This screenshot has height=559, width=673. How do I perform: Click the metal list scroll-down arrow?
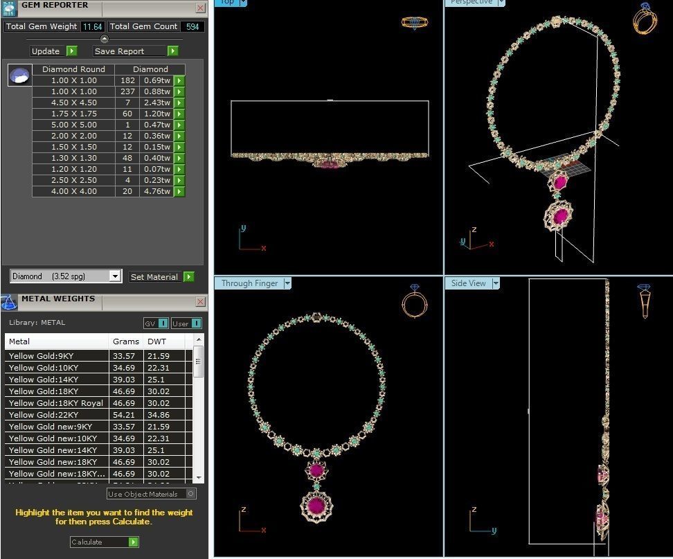(x=198, y=477)
